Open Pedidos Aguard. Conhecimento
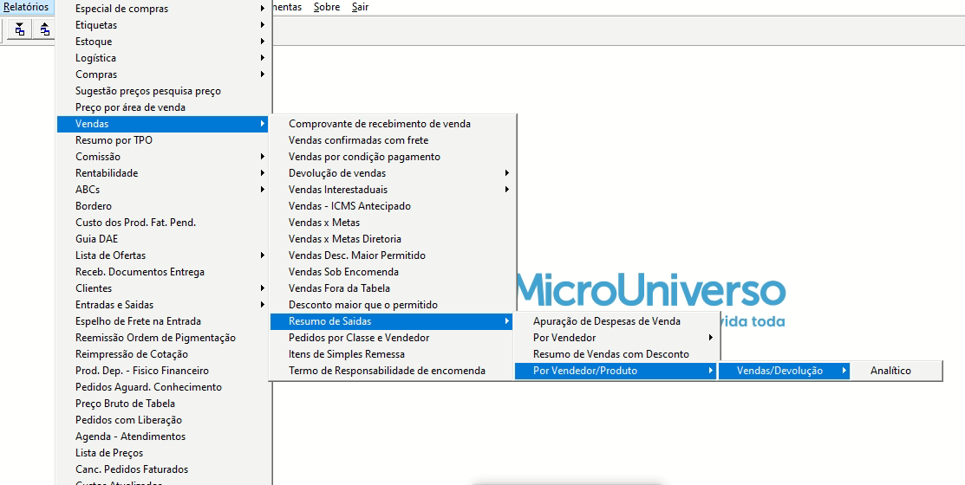 (163, 387)
